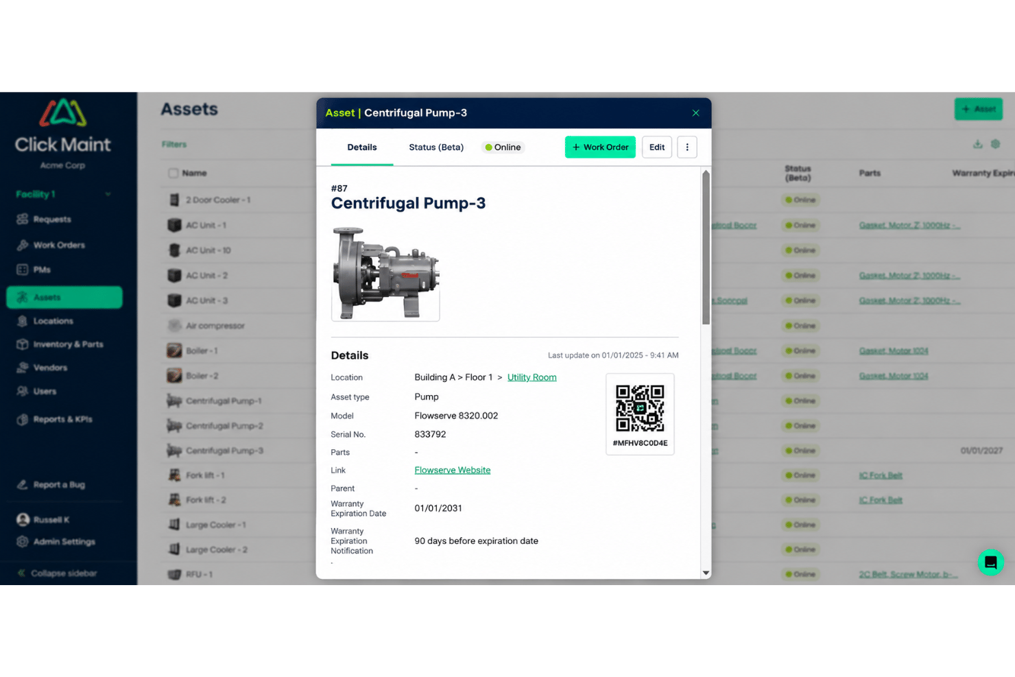
Task: Open the table settings gear icon
Action: pos(996,144)
